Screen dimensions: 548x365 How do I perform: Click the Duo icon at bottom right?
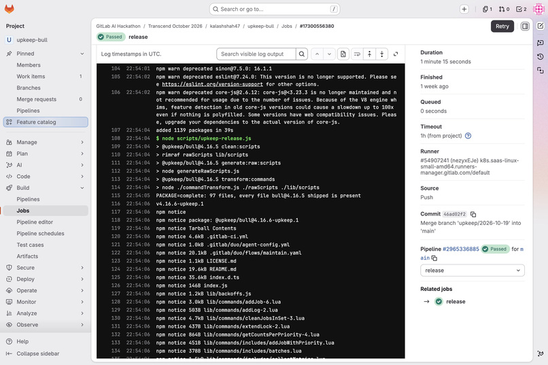click(541, 353)
